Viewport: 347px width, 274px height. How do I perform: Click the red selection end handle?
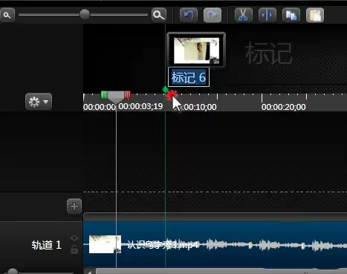tap(127, 94)
